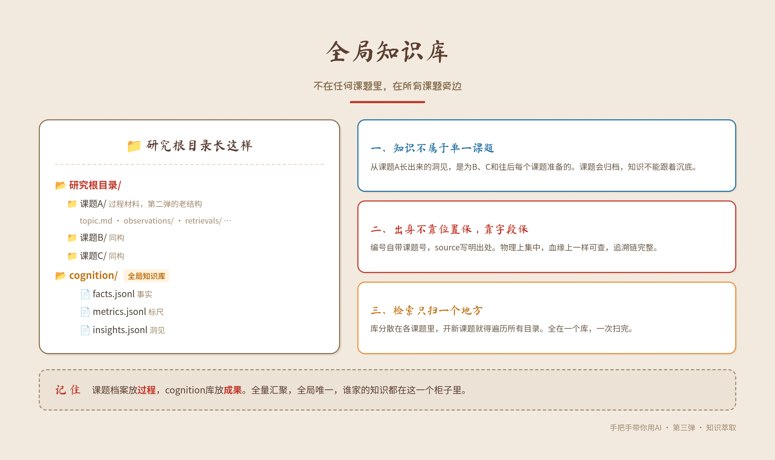Select the cognition/ folder name
Viewport: 775px width, 460px height.
coord(93,276)
